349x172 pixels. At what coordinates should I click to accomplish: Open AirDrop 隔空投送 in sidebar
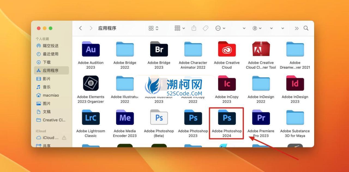pos(51,46)
